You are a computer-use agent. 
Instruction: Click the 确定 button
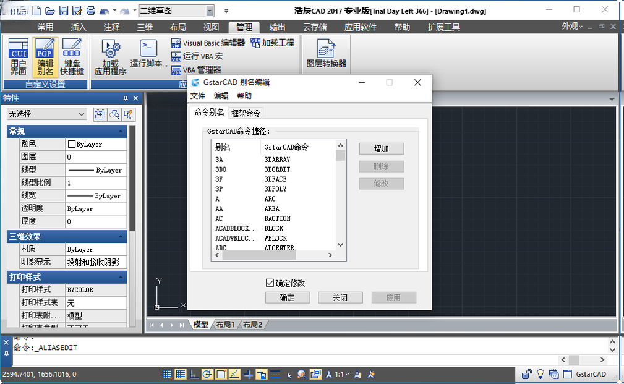click(288, 297)
